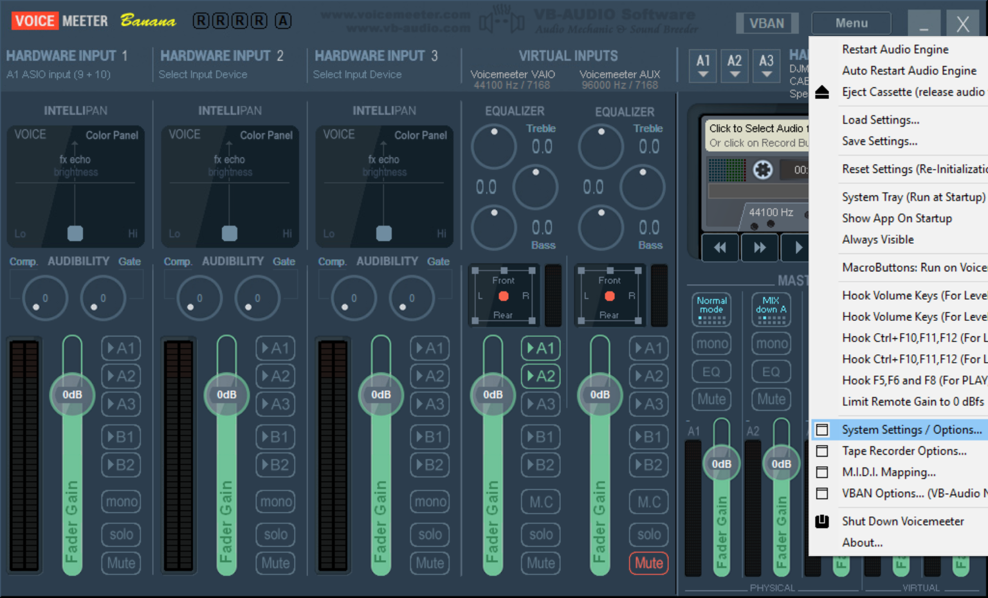
Task: Click the red dot in the Voicemeeter AUX panner
Action: point(610,296)
